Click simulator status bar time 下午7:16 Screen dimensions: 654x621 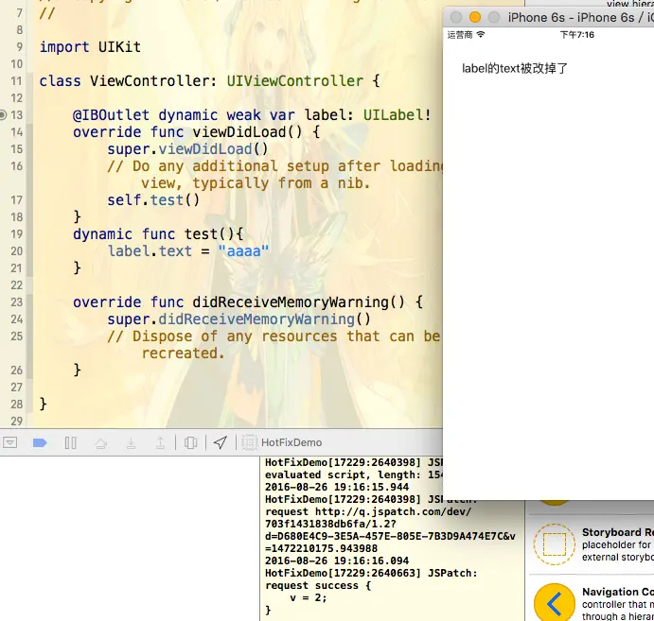576,35
